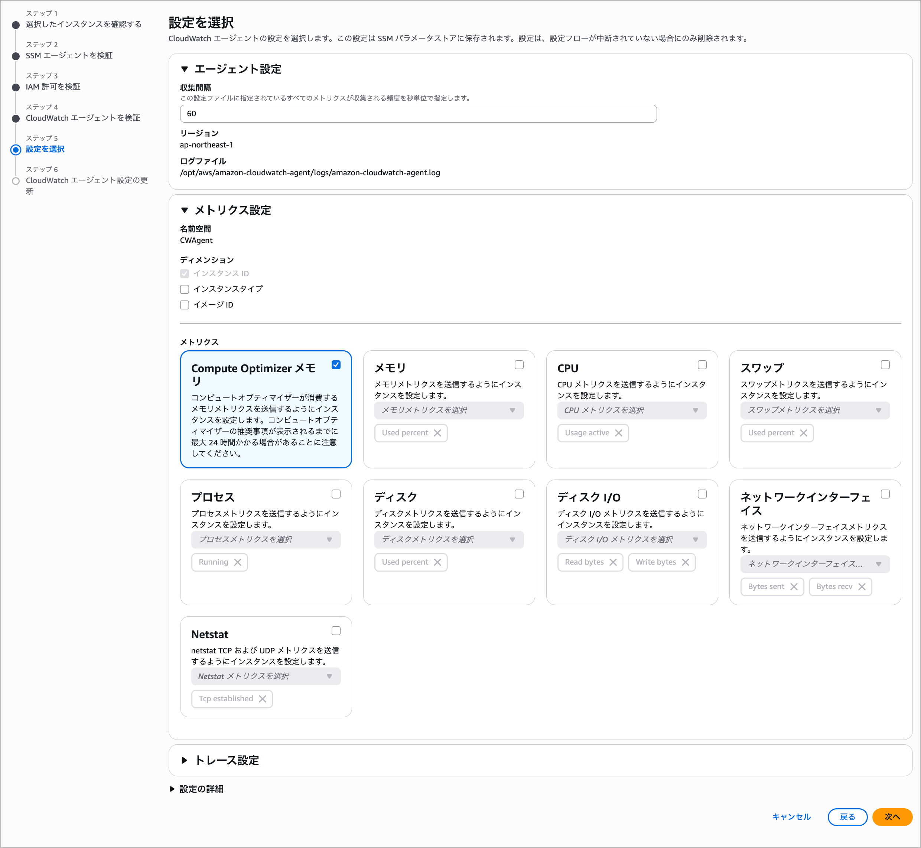Go to step 4 CloudWatch エージェントを検証

point(82,118)
